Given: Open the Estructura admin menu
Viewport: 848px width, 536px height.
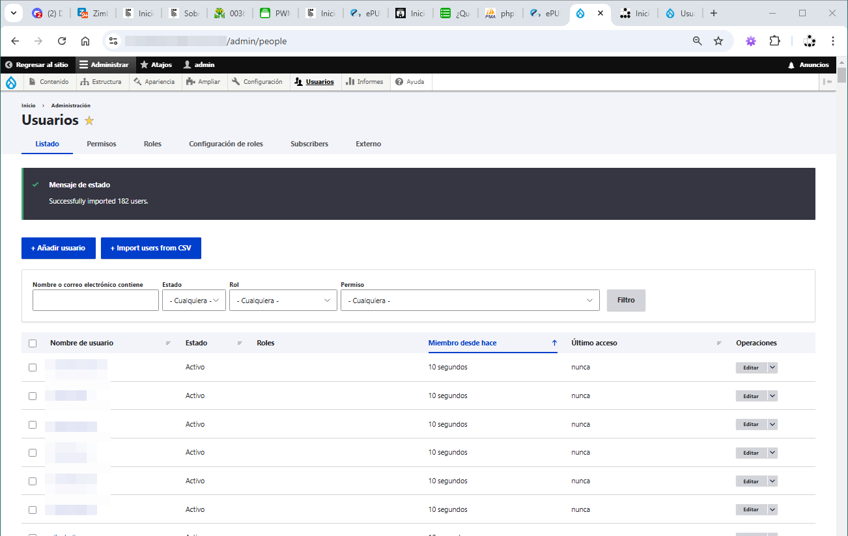Looking at the screenshot, I should click(x=101, y=82).
